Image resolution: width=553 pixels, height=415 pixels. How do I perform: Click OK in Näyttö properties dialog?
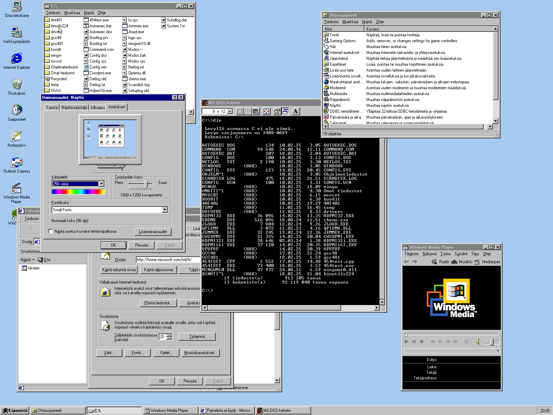click(113, 245)
